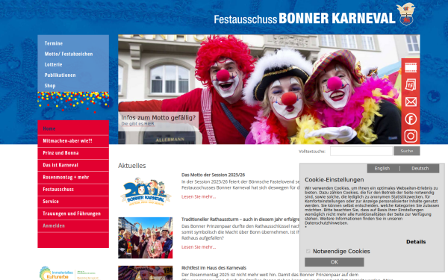448x280 pixels.
Task: Click the envelope email icon
Action: point(411,102)
